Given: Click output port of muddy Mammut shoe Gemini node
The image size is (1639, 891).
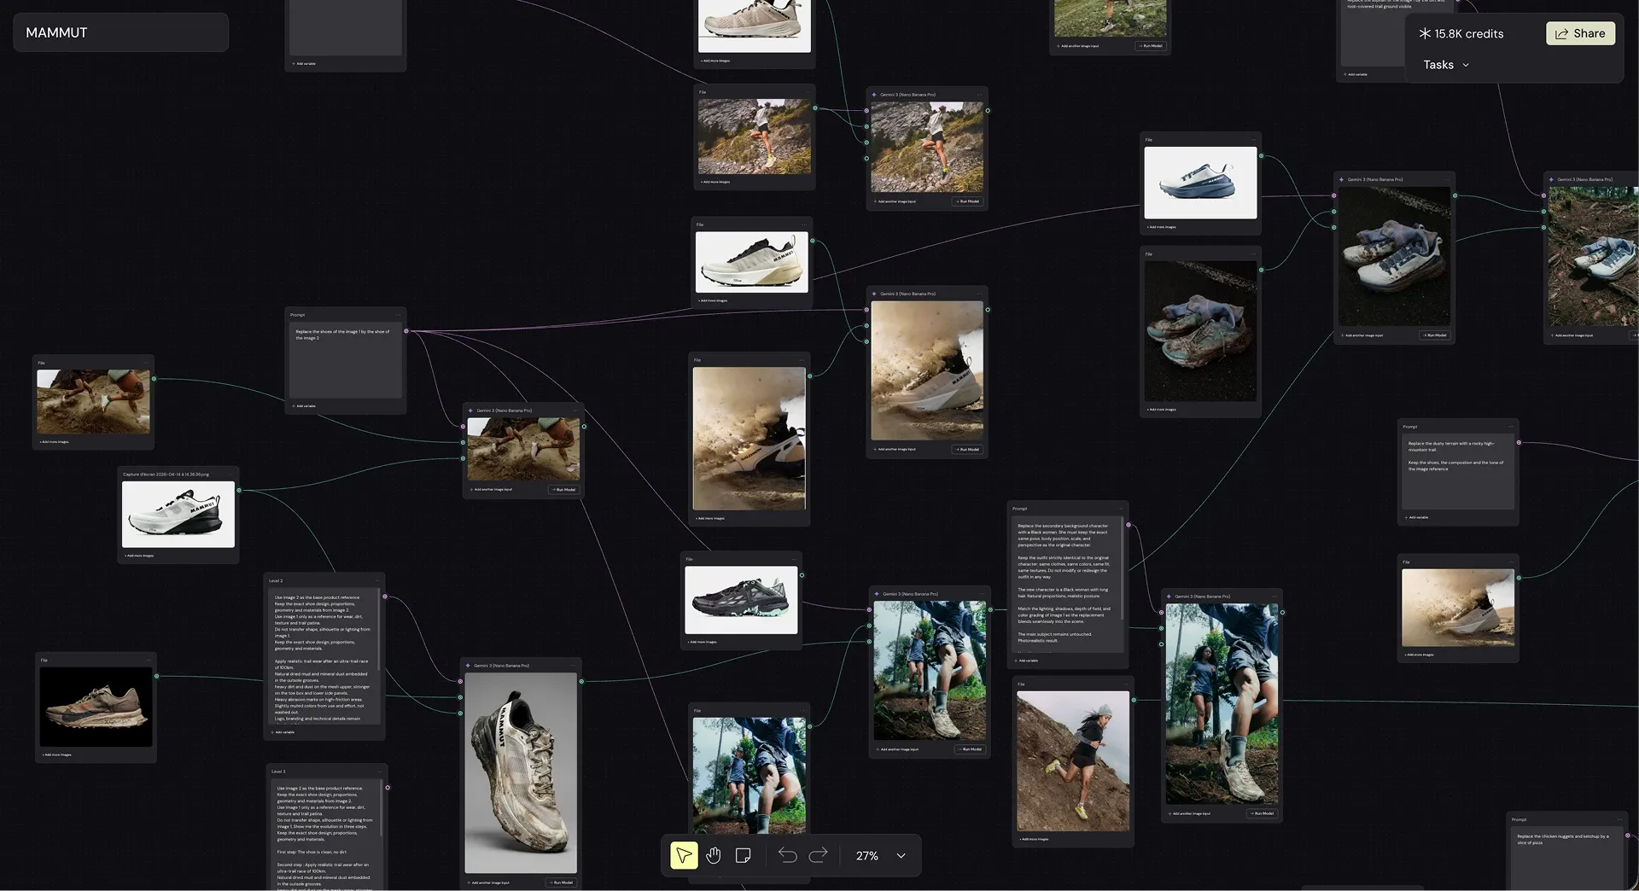Looking at the screenshot, I should click(x=581, y=681).
